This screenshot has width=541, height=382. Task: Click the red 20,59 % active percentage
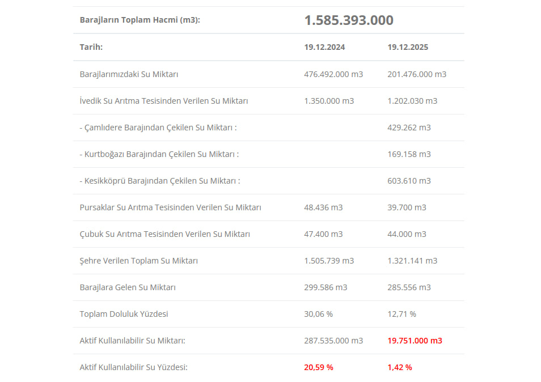pyautogui.click(x=319, y=367)
